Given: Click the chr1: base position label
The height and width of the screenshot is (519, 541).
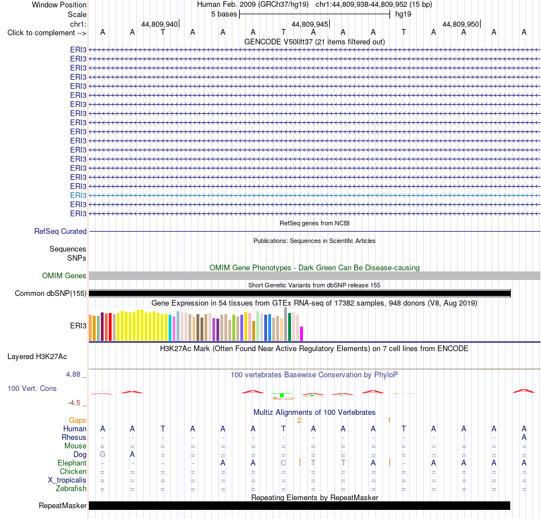Looking at the screenshot, I should [x=78, y=24].
